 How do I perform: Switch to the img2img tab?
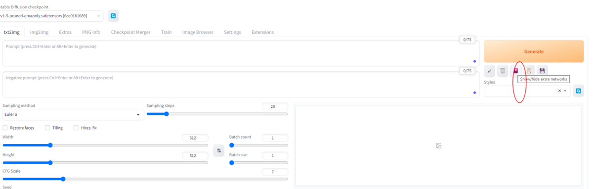40,32
